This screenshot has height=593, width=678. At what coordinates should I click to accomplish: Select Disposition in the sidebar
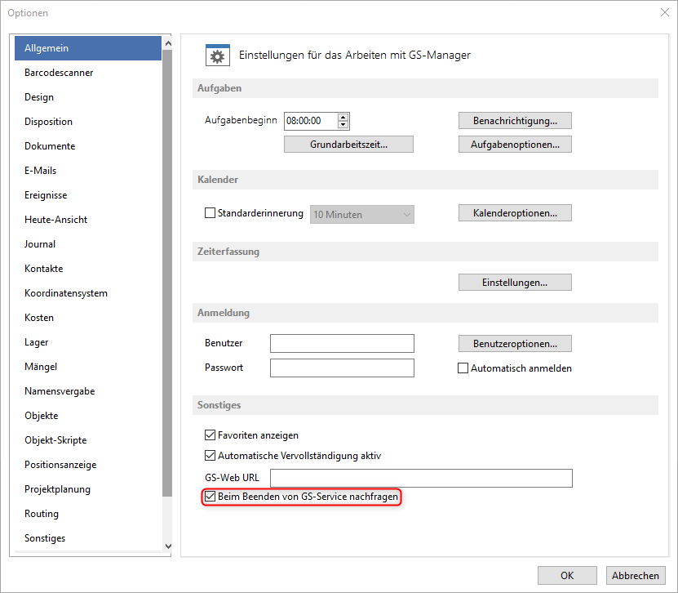point(88,122)
